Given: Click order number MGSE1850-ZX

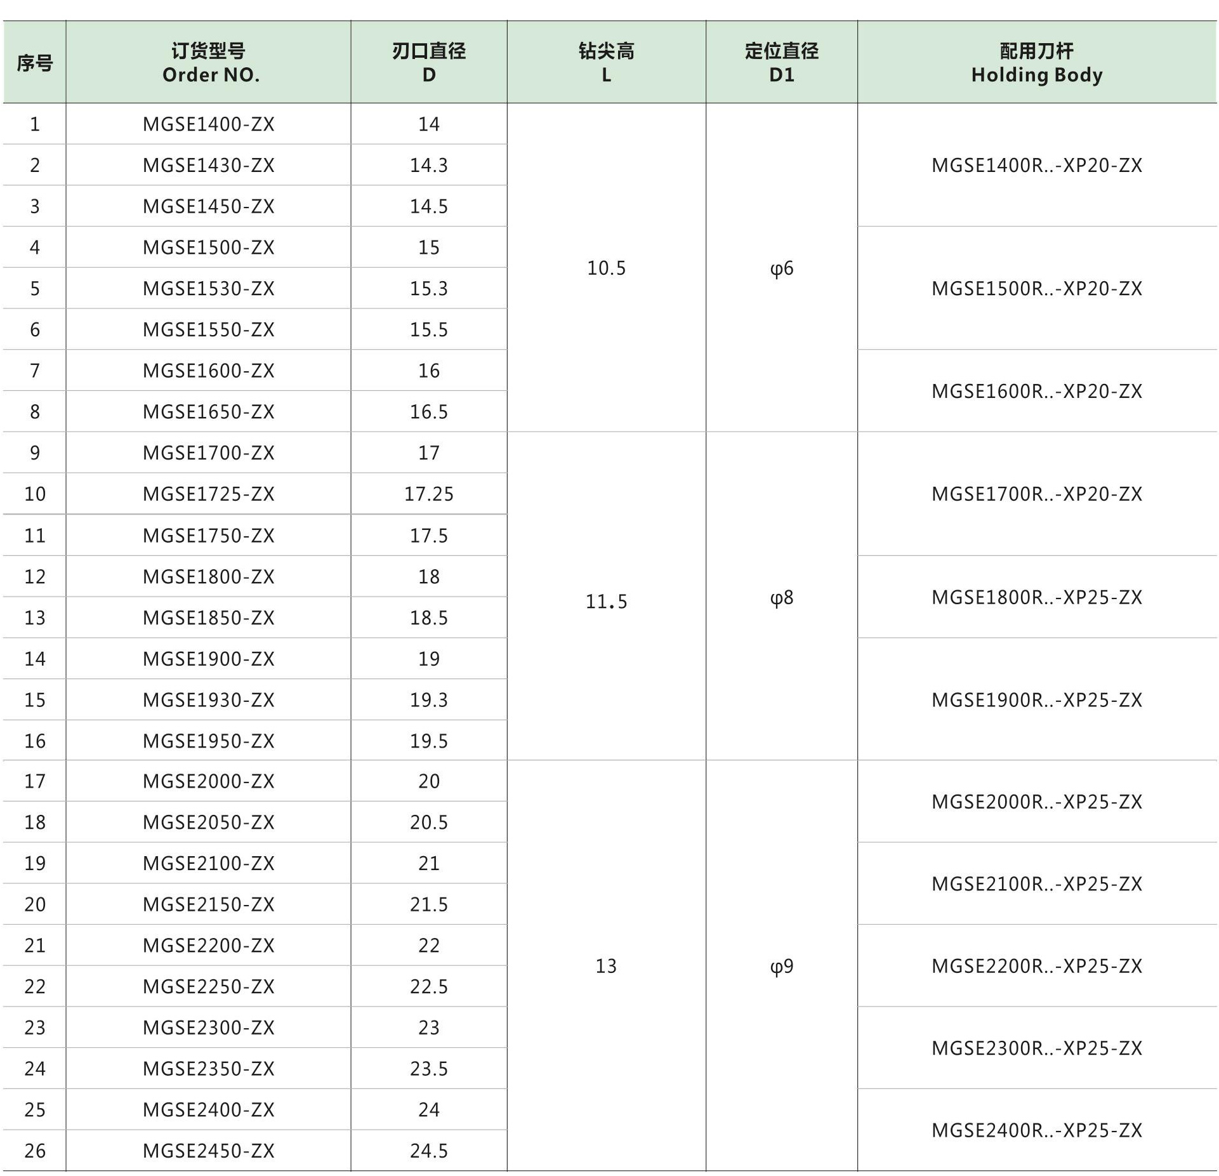Looking at the screenshot, I should pos(209,618).
